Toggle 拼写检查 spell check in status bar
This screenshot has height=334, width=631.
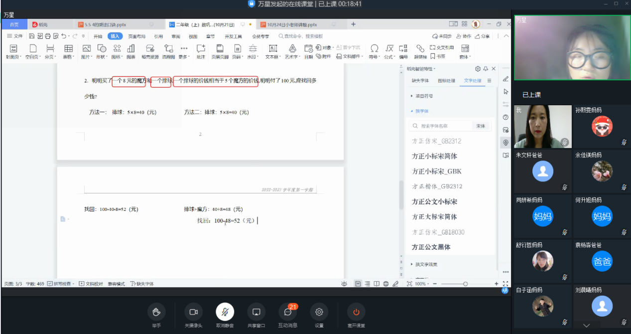[x=61, y=284]
